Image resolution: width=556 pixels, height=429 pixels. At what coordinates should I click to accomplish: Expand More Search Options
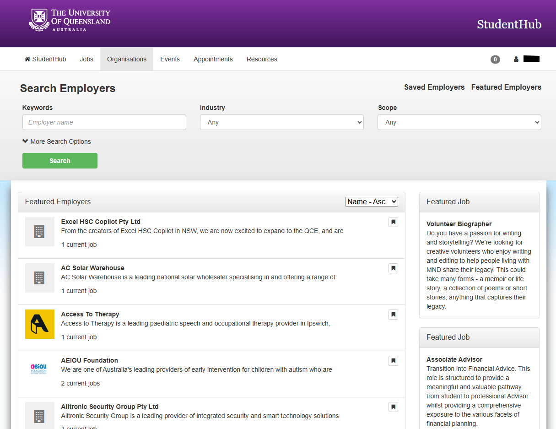click(x=57, y=141)
